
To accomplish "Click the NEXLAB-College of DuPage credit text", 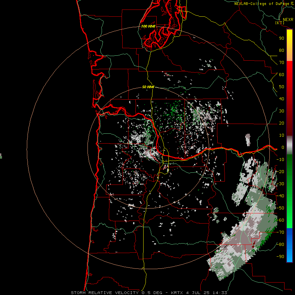I will click(x=262, y=4).
